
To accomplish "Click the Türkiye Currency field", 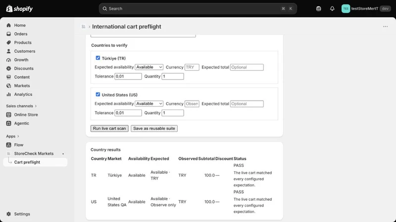I will [x=192, y=67].
